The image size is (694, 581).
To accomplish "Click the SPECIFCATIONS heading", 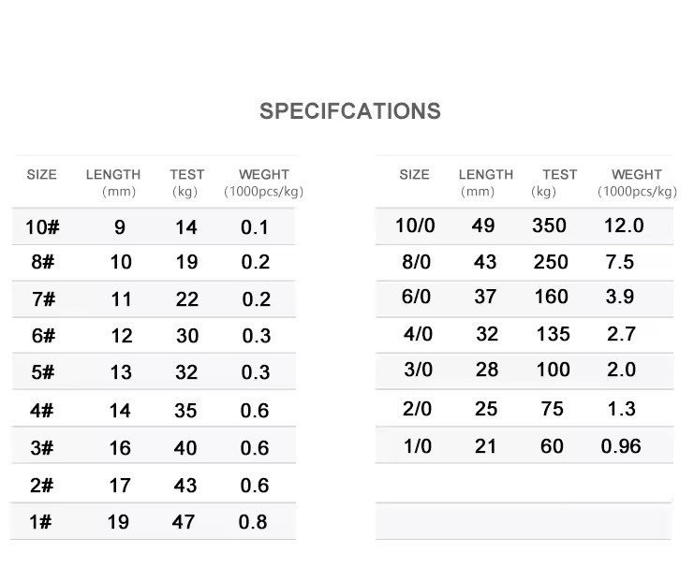I will tap(350, 111).
